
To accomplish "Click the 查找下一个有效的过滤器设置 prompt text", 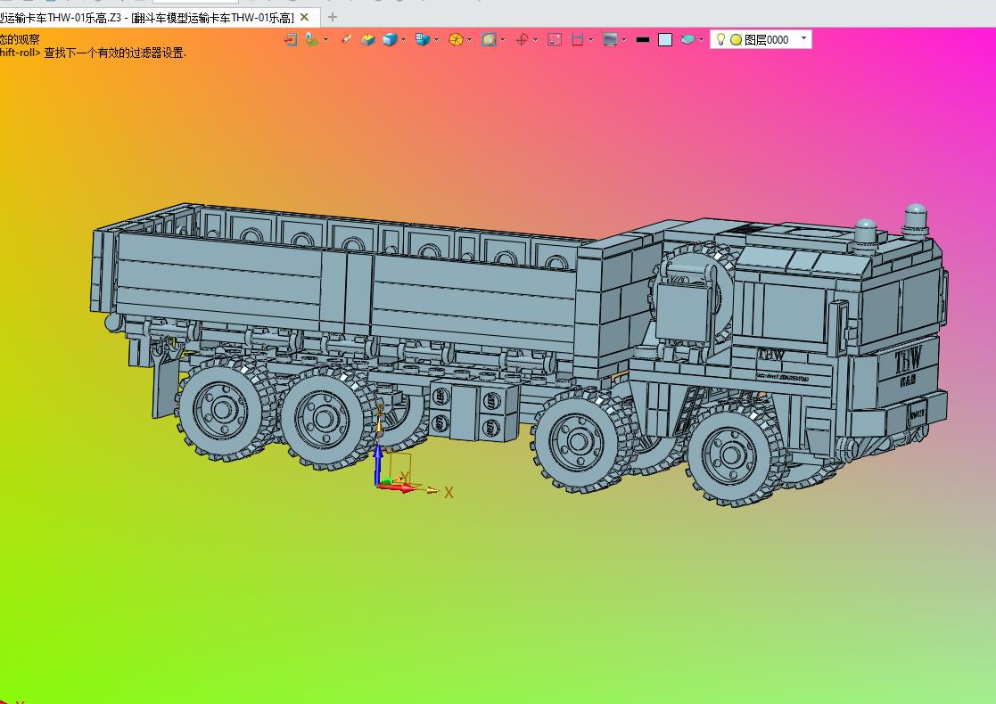I will coord(115,53).
